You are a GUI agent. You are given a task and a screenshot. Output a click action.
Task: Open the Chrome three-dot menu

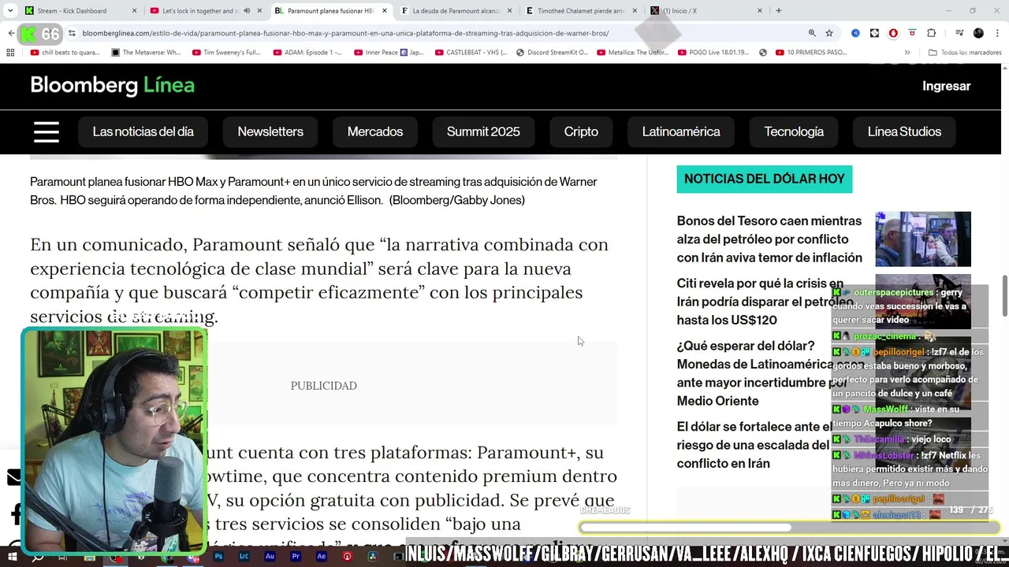996,33
